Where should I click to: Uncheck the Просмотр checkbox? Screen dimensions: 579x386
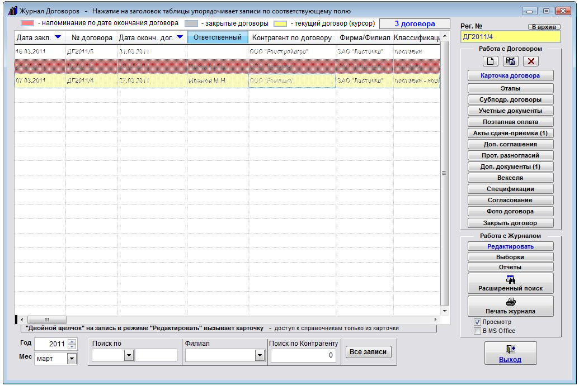[x=477, y=322]
